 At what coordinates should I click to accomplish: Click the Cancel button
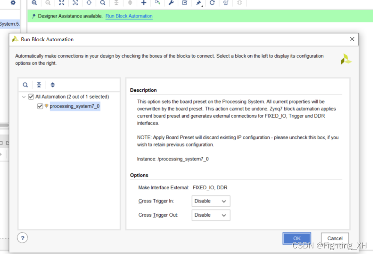click(x=335, y=238)
